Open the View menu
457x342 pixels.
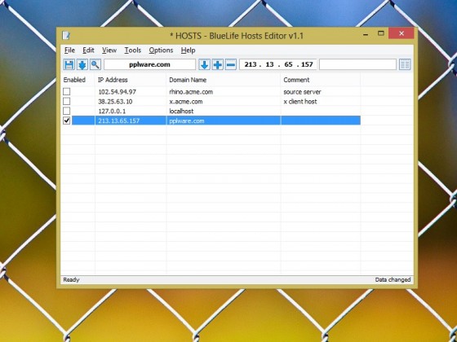click(109, 50)
